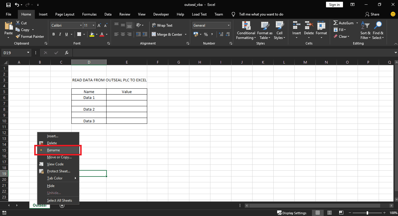Select the Italic formatting icon
Image resolution: width=398 pixels, height=216 pixels.
tap(60, 34)
